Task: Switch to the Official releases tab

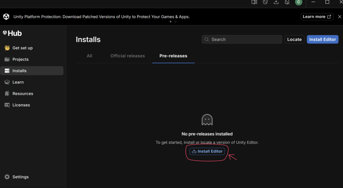Action: click(x=128, y=56)
